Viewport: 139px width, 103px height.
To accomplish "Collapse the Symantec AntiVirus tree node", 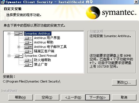I will coord(9,34).
